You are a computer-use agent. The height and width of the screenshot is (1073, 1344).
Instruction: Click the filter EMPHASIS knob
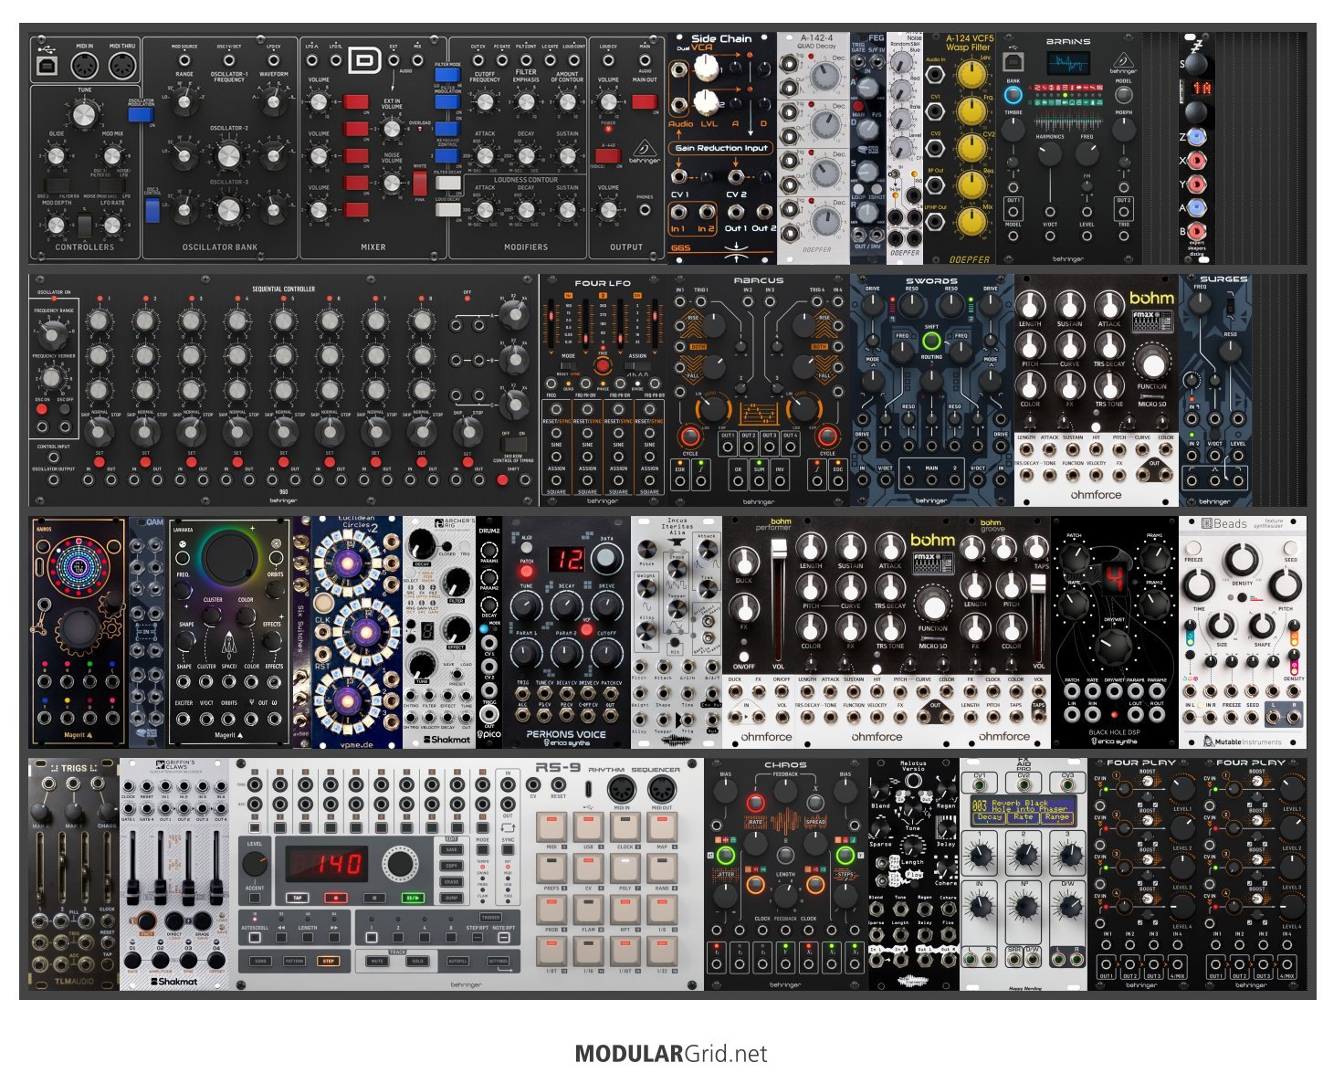[526, 101]
